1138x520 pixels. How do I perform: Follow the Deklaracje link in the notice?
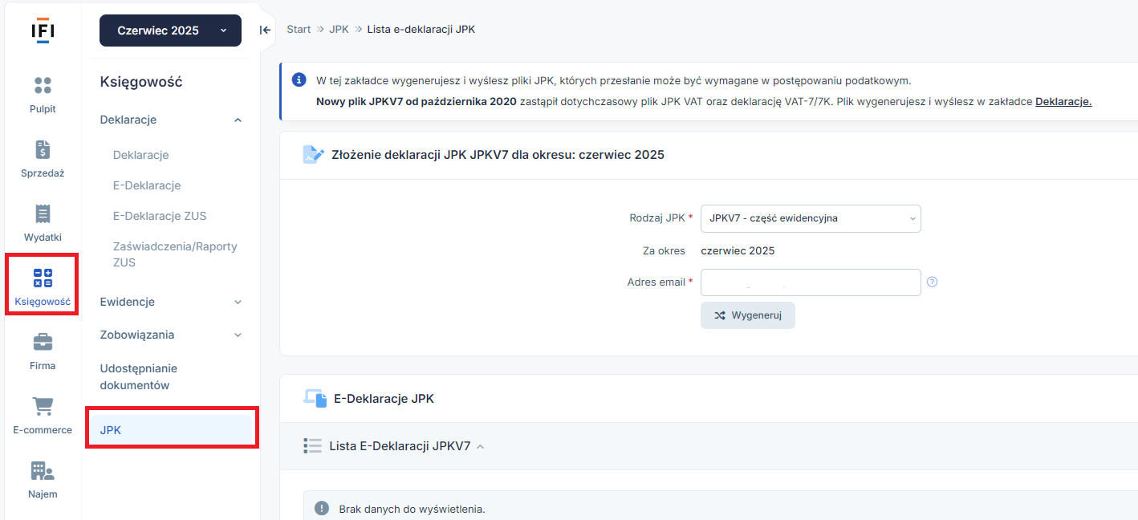1063,102
